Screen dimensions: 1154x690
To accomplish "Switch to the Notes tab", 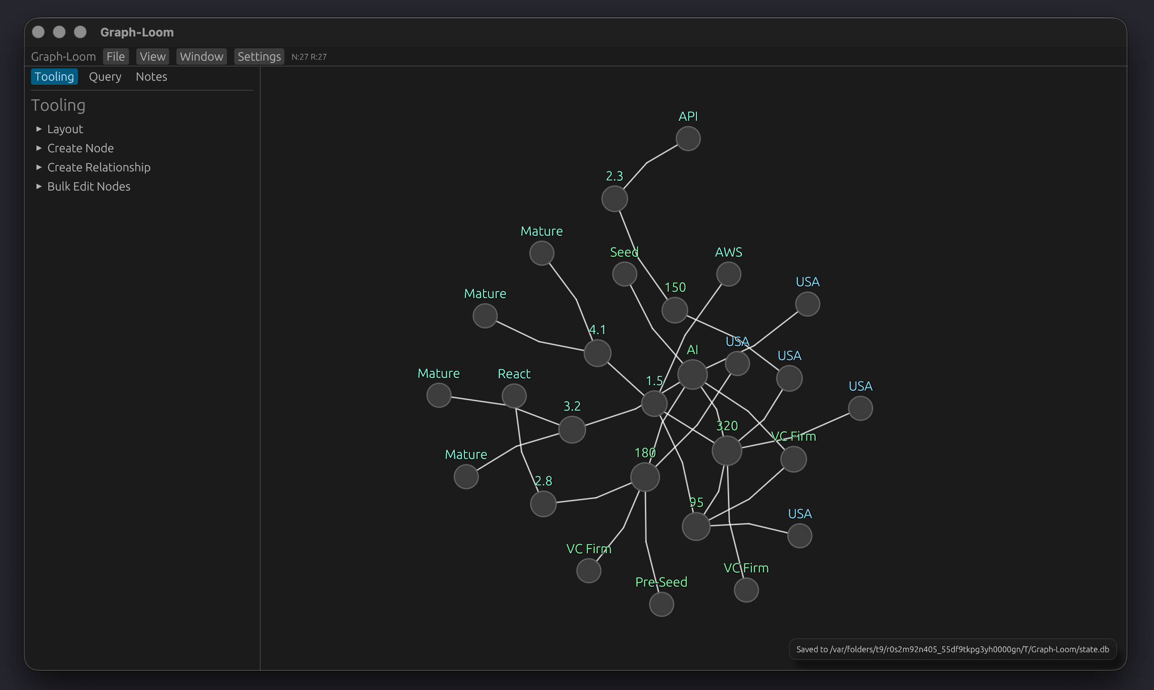I will click(151, 77).
